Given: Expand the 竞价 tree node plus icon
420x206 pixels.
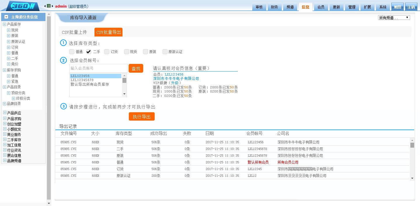Looking at the screenshot, I should tap(8, 64).
